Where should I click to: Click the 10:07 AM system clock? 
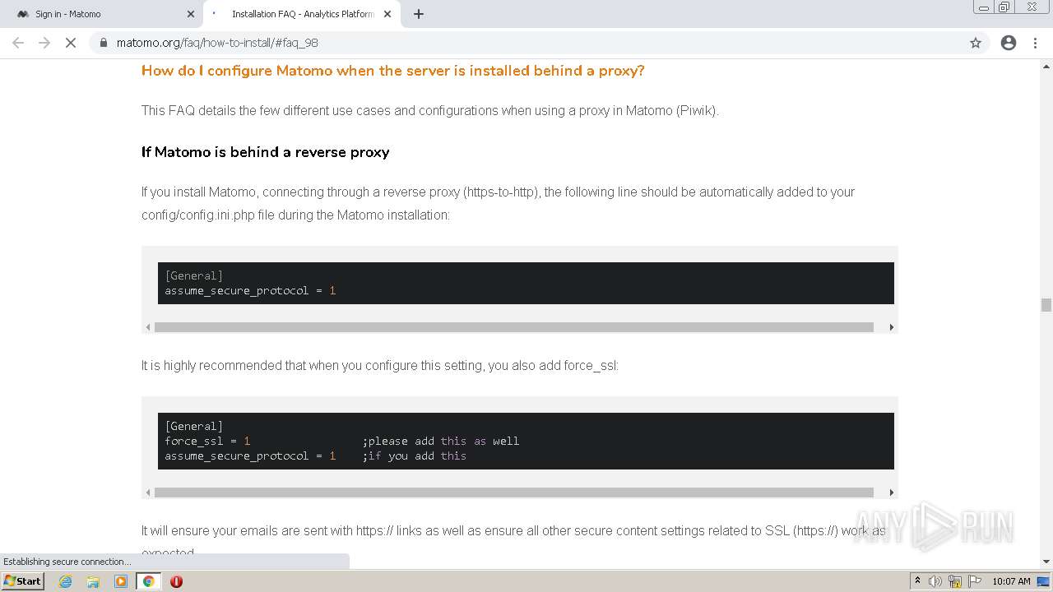[1011, 581]
